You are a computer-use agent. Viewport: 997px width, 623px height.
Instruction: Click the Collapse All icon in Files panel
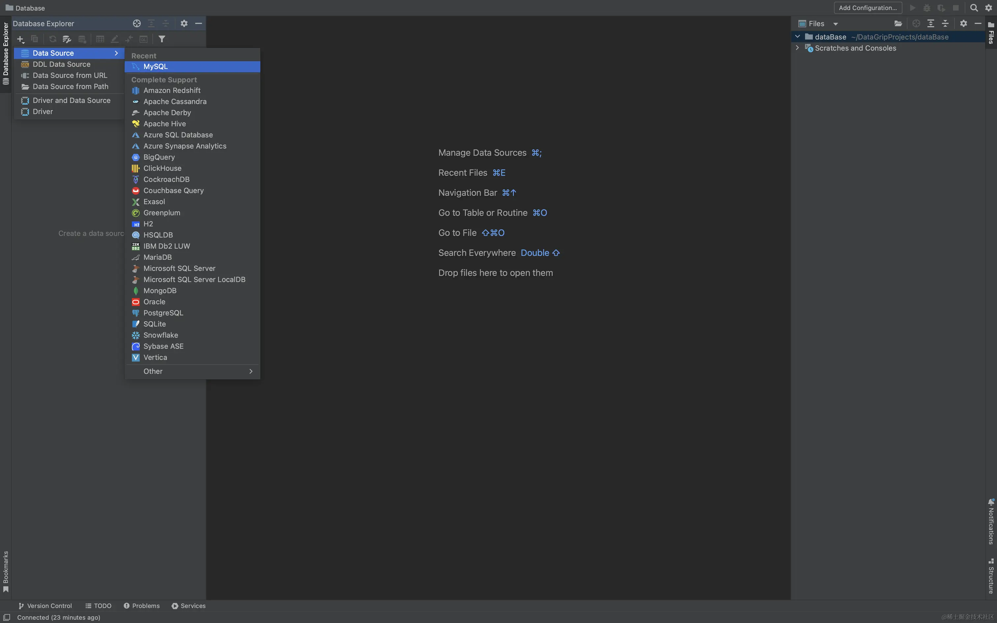coord(946,23)
